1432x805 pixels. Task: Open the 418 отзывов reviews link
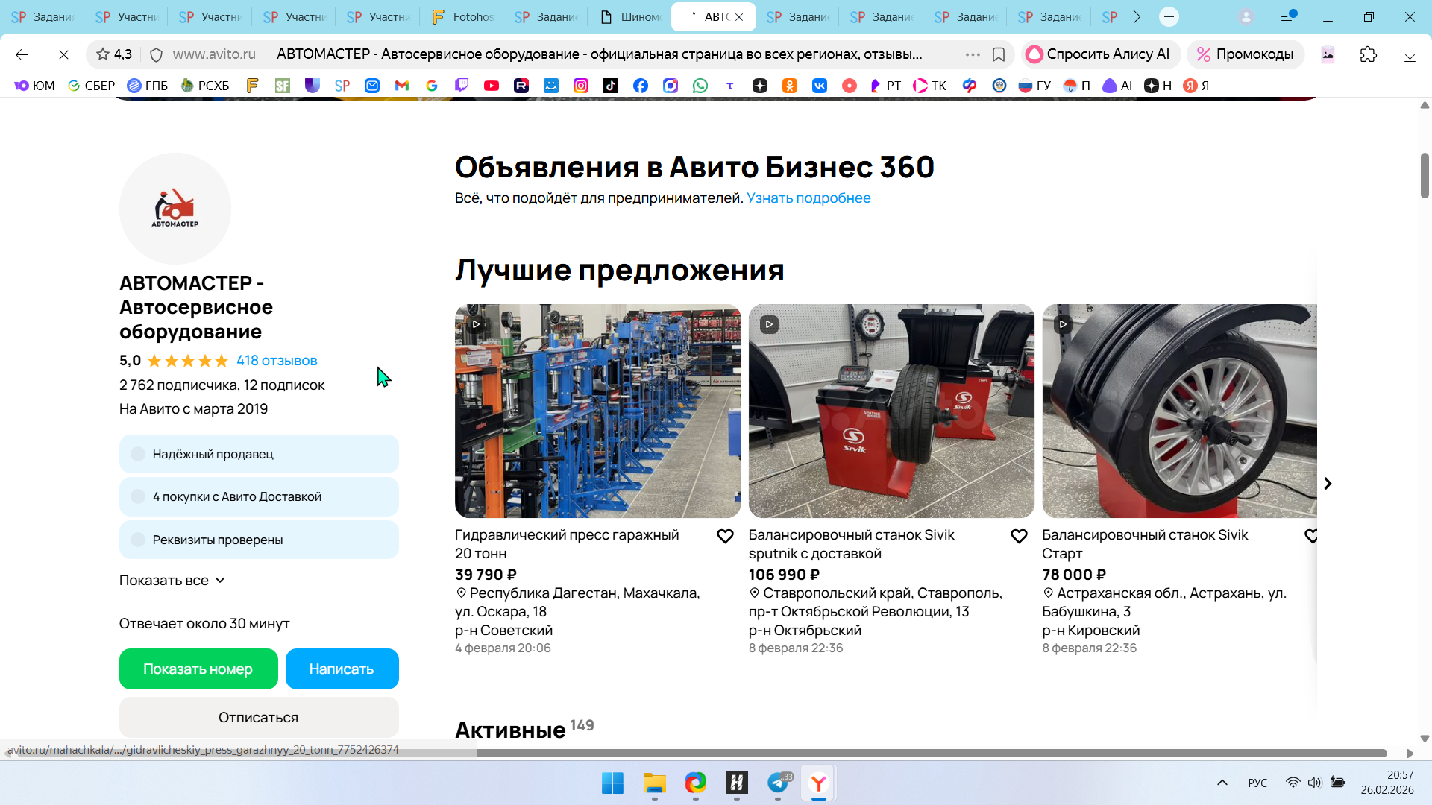click(x=277, y=361)
